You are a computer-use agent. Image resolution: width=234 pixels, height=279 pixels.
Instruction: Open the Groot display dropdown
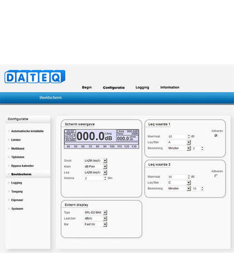[x=105, y=160]
